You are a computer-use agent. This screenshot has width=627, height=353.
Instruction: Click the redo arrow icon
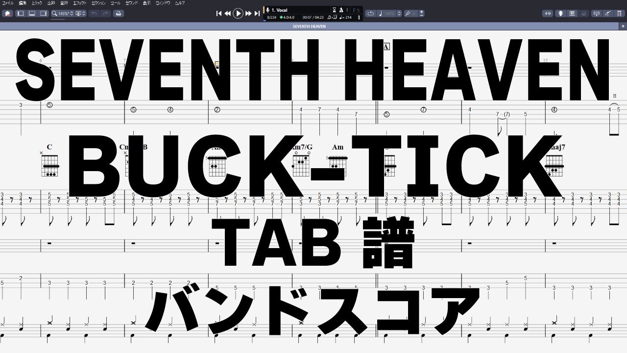pos(105,13)
